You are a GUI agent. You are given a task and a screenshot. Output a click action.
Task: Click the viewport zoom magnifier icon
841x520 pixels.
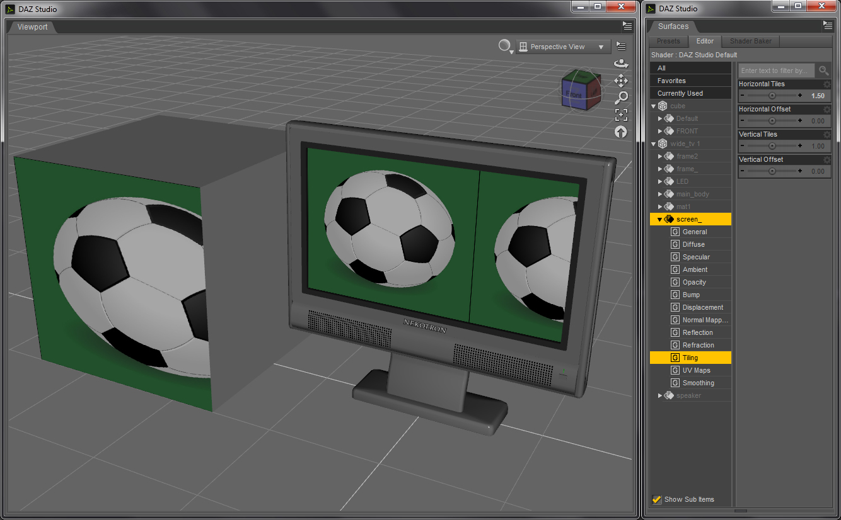(x=621, y=98)
